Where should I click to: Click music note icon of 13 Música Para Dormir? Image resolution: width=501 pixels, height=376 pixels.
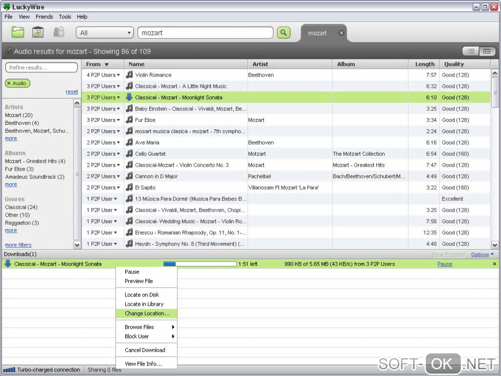(x=129, y=199)
